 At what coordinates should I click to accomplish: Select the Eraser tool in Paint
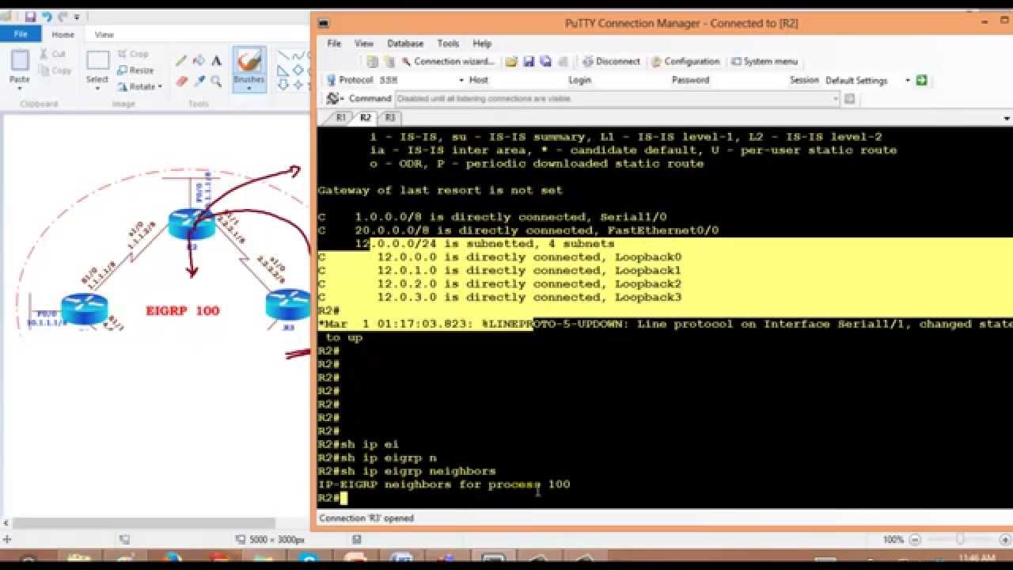click(x=181, y=81)
